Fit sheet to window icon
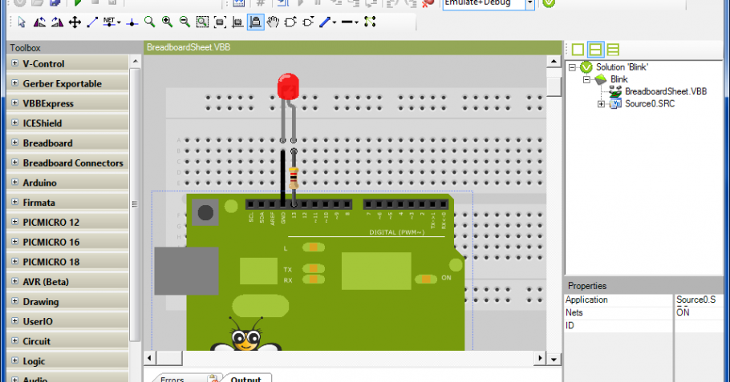This screenshot has height=382, width=730. click(220, 22)
